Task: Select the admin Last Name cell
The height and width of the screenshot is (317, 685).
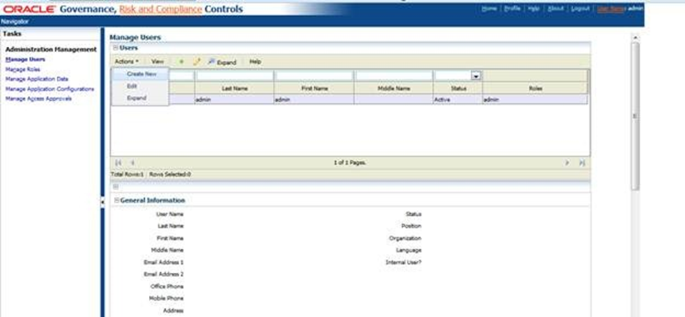Action: [x=235, y=100]
